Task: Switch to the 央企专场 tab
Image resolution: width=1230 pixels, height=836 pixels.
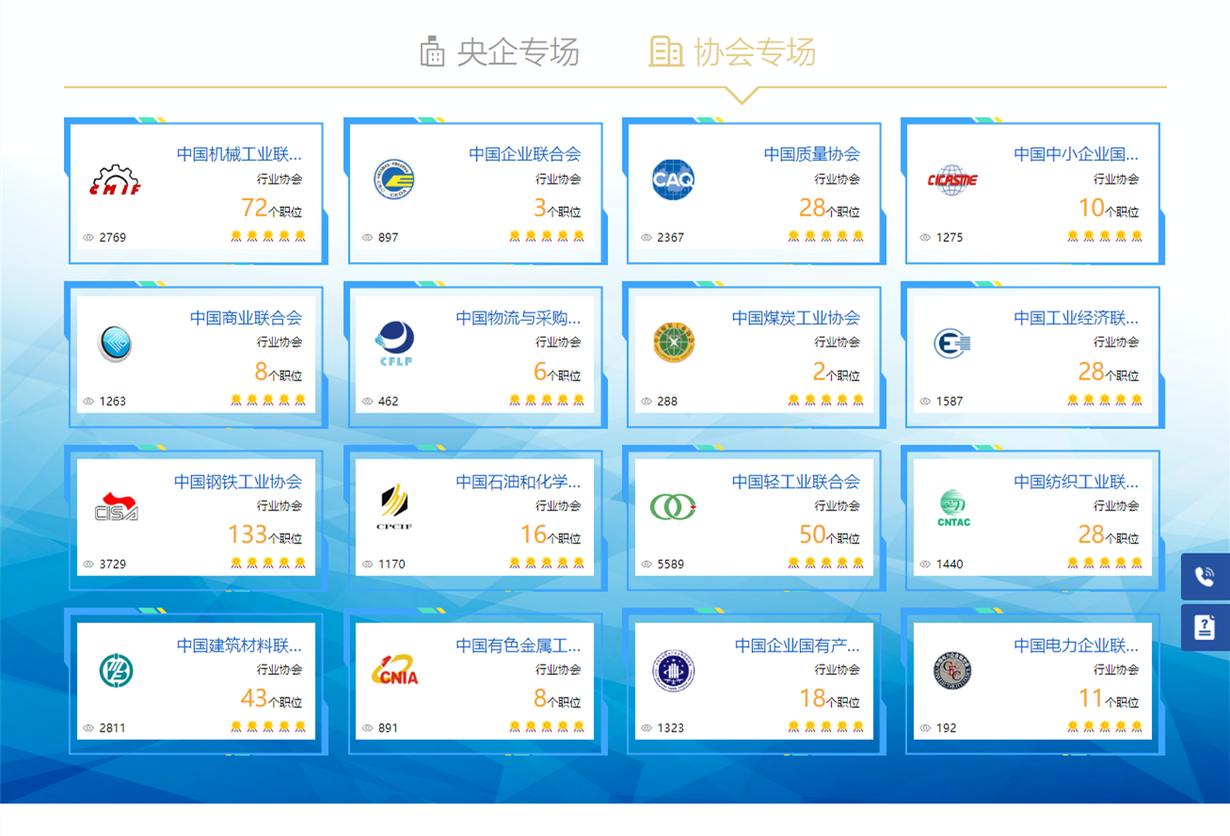Action: pyautogui.click(x=500, y=52)
